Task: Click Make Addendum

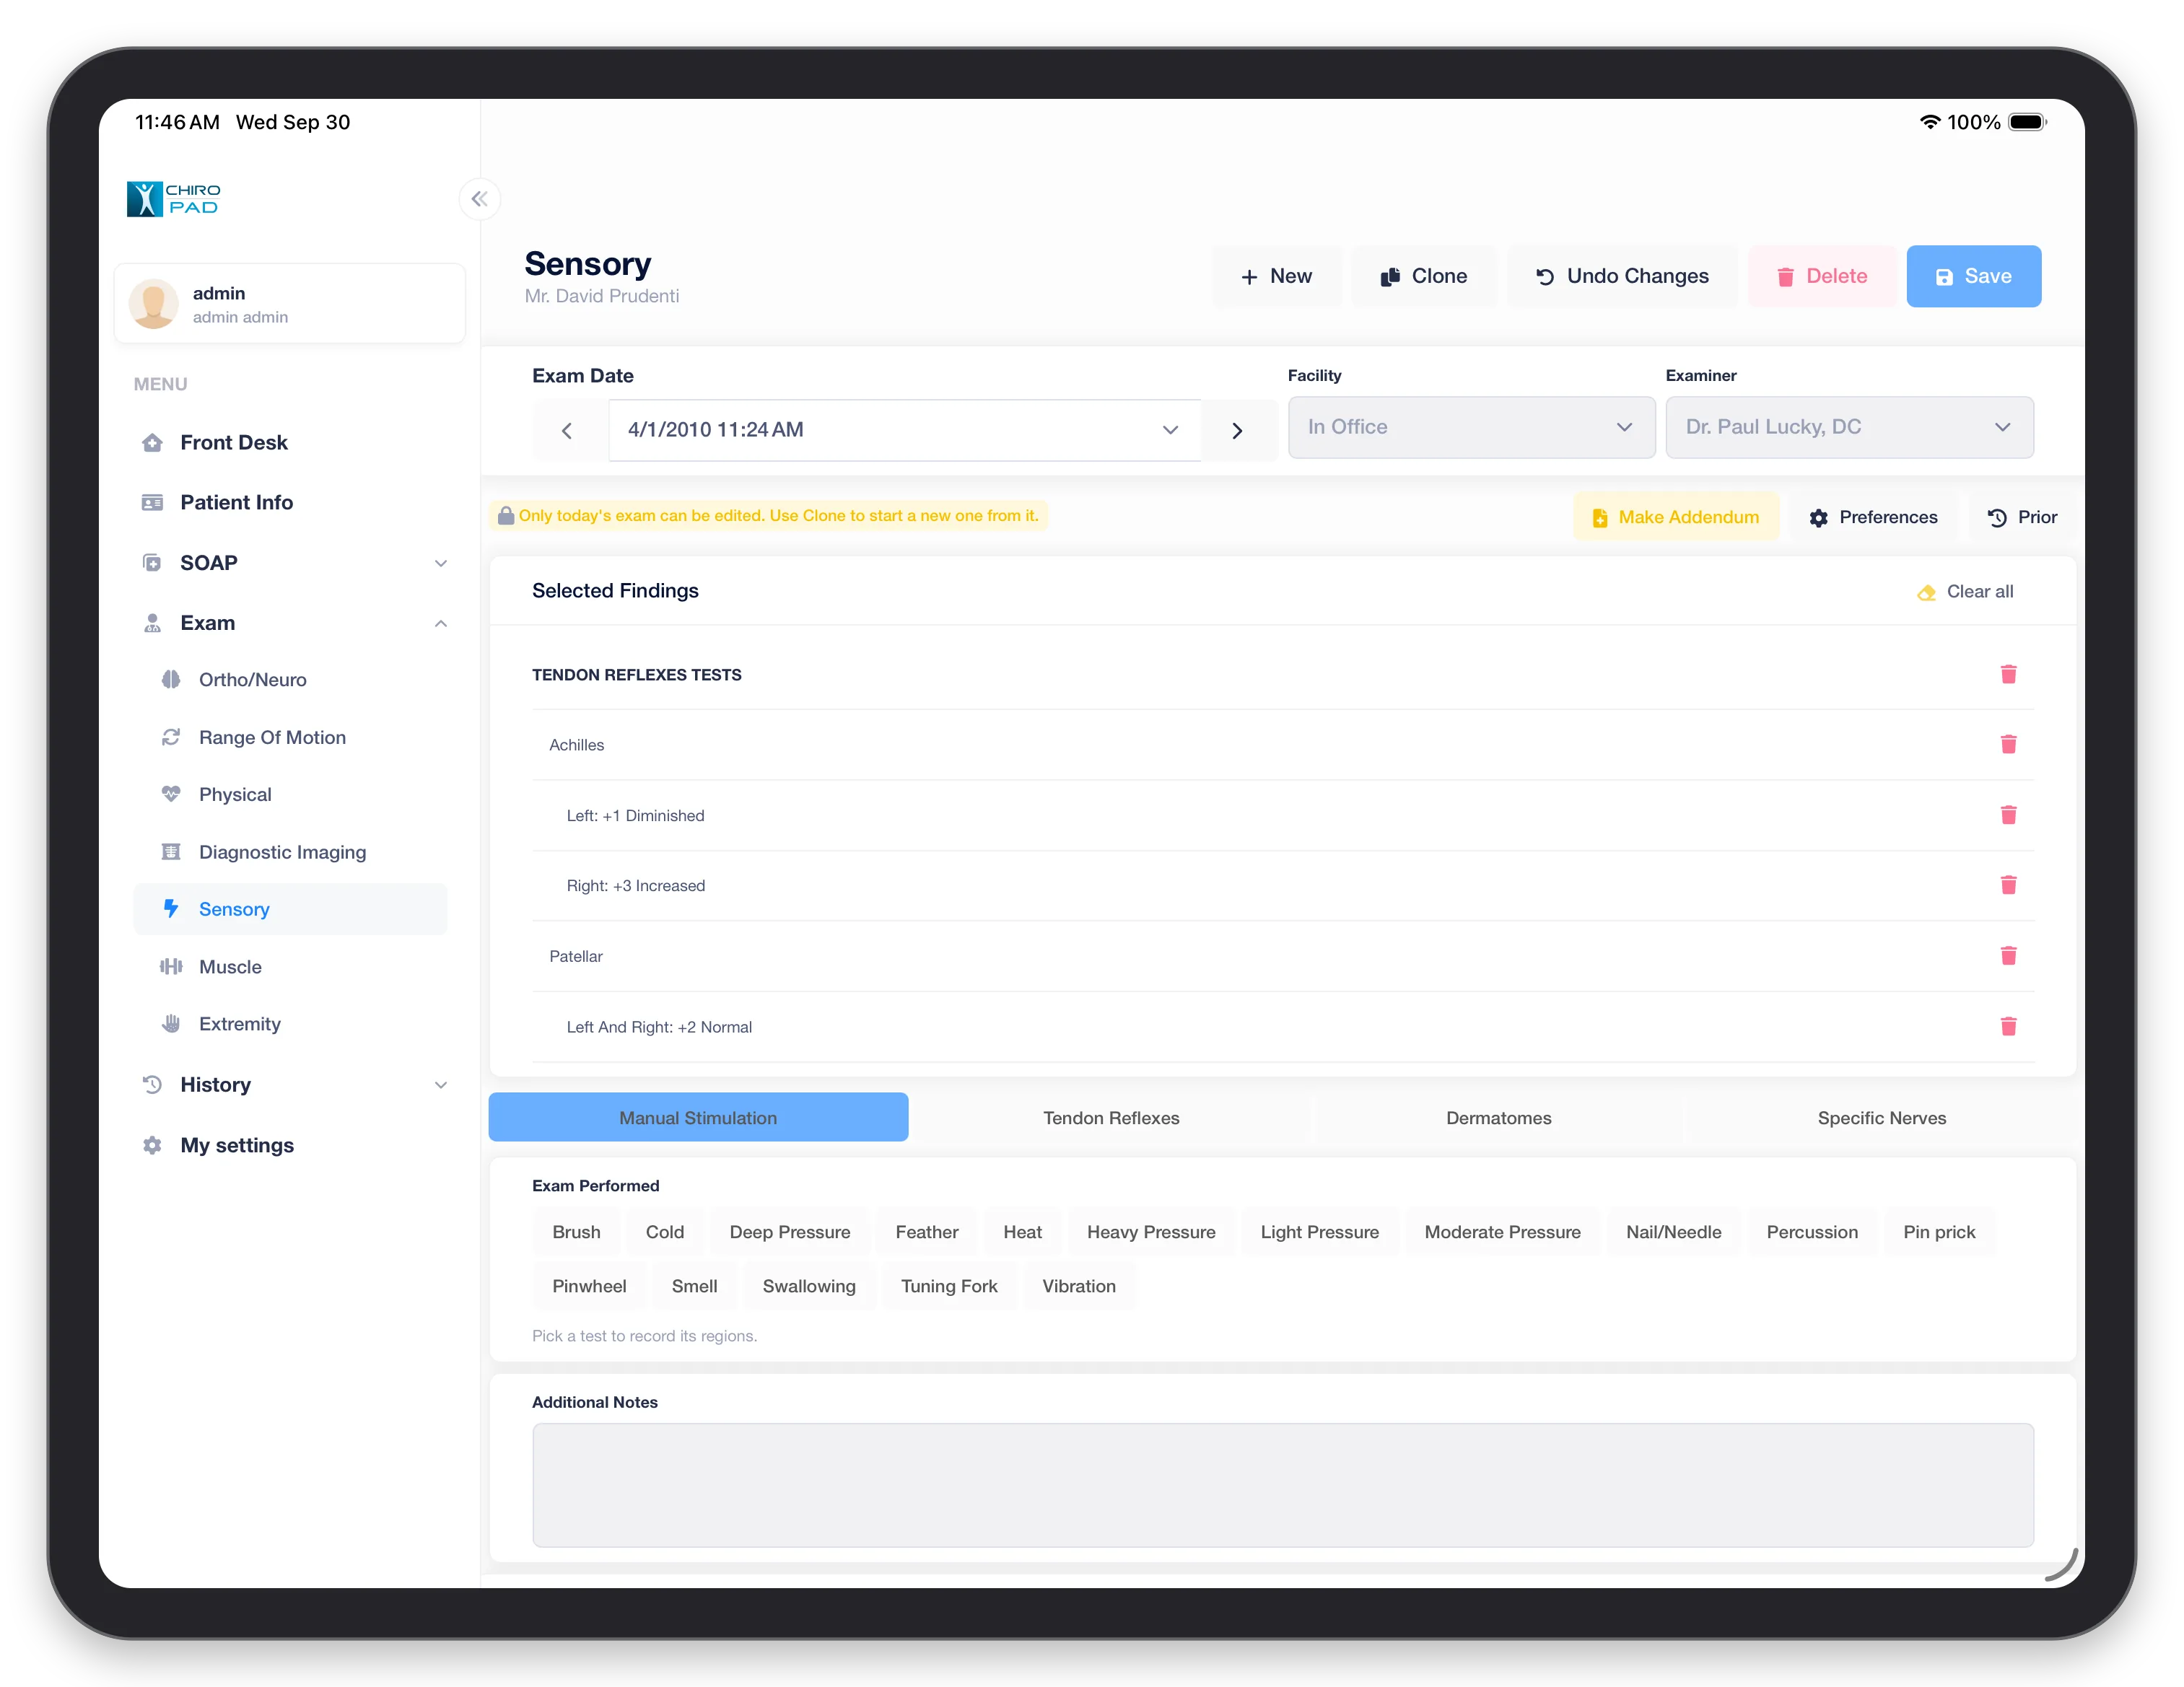Action: pyautogui.click(x=1676, y=517)
